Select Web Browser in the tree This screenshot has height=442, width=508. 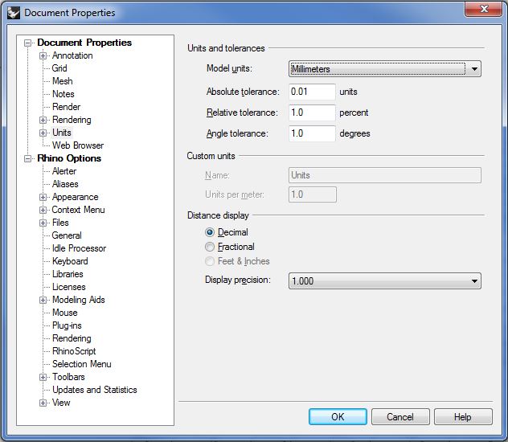point(78,145)
